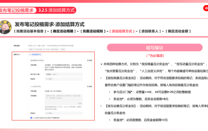The width and height of the screenshot is (208, 131).
Task: Click the 参与瓜分门槛*：点赞量>=XX bullet line
Action: (152, 92)
